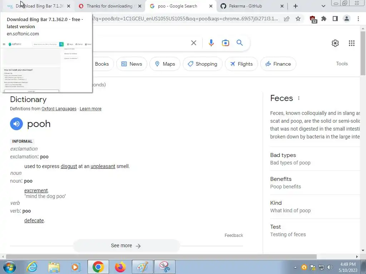Bookmark this page with the star icon

298,19
